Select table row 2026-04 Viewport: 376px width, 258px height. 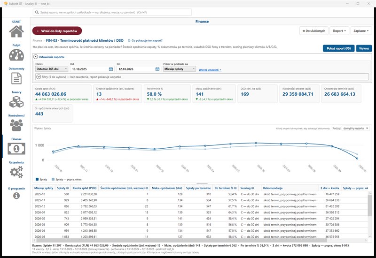point(200,231)
